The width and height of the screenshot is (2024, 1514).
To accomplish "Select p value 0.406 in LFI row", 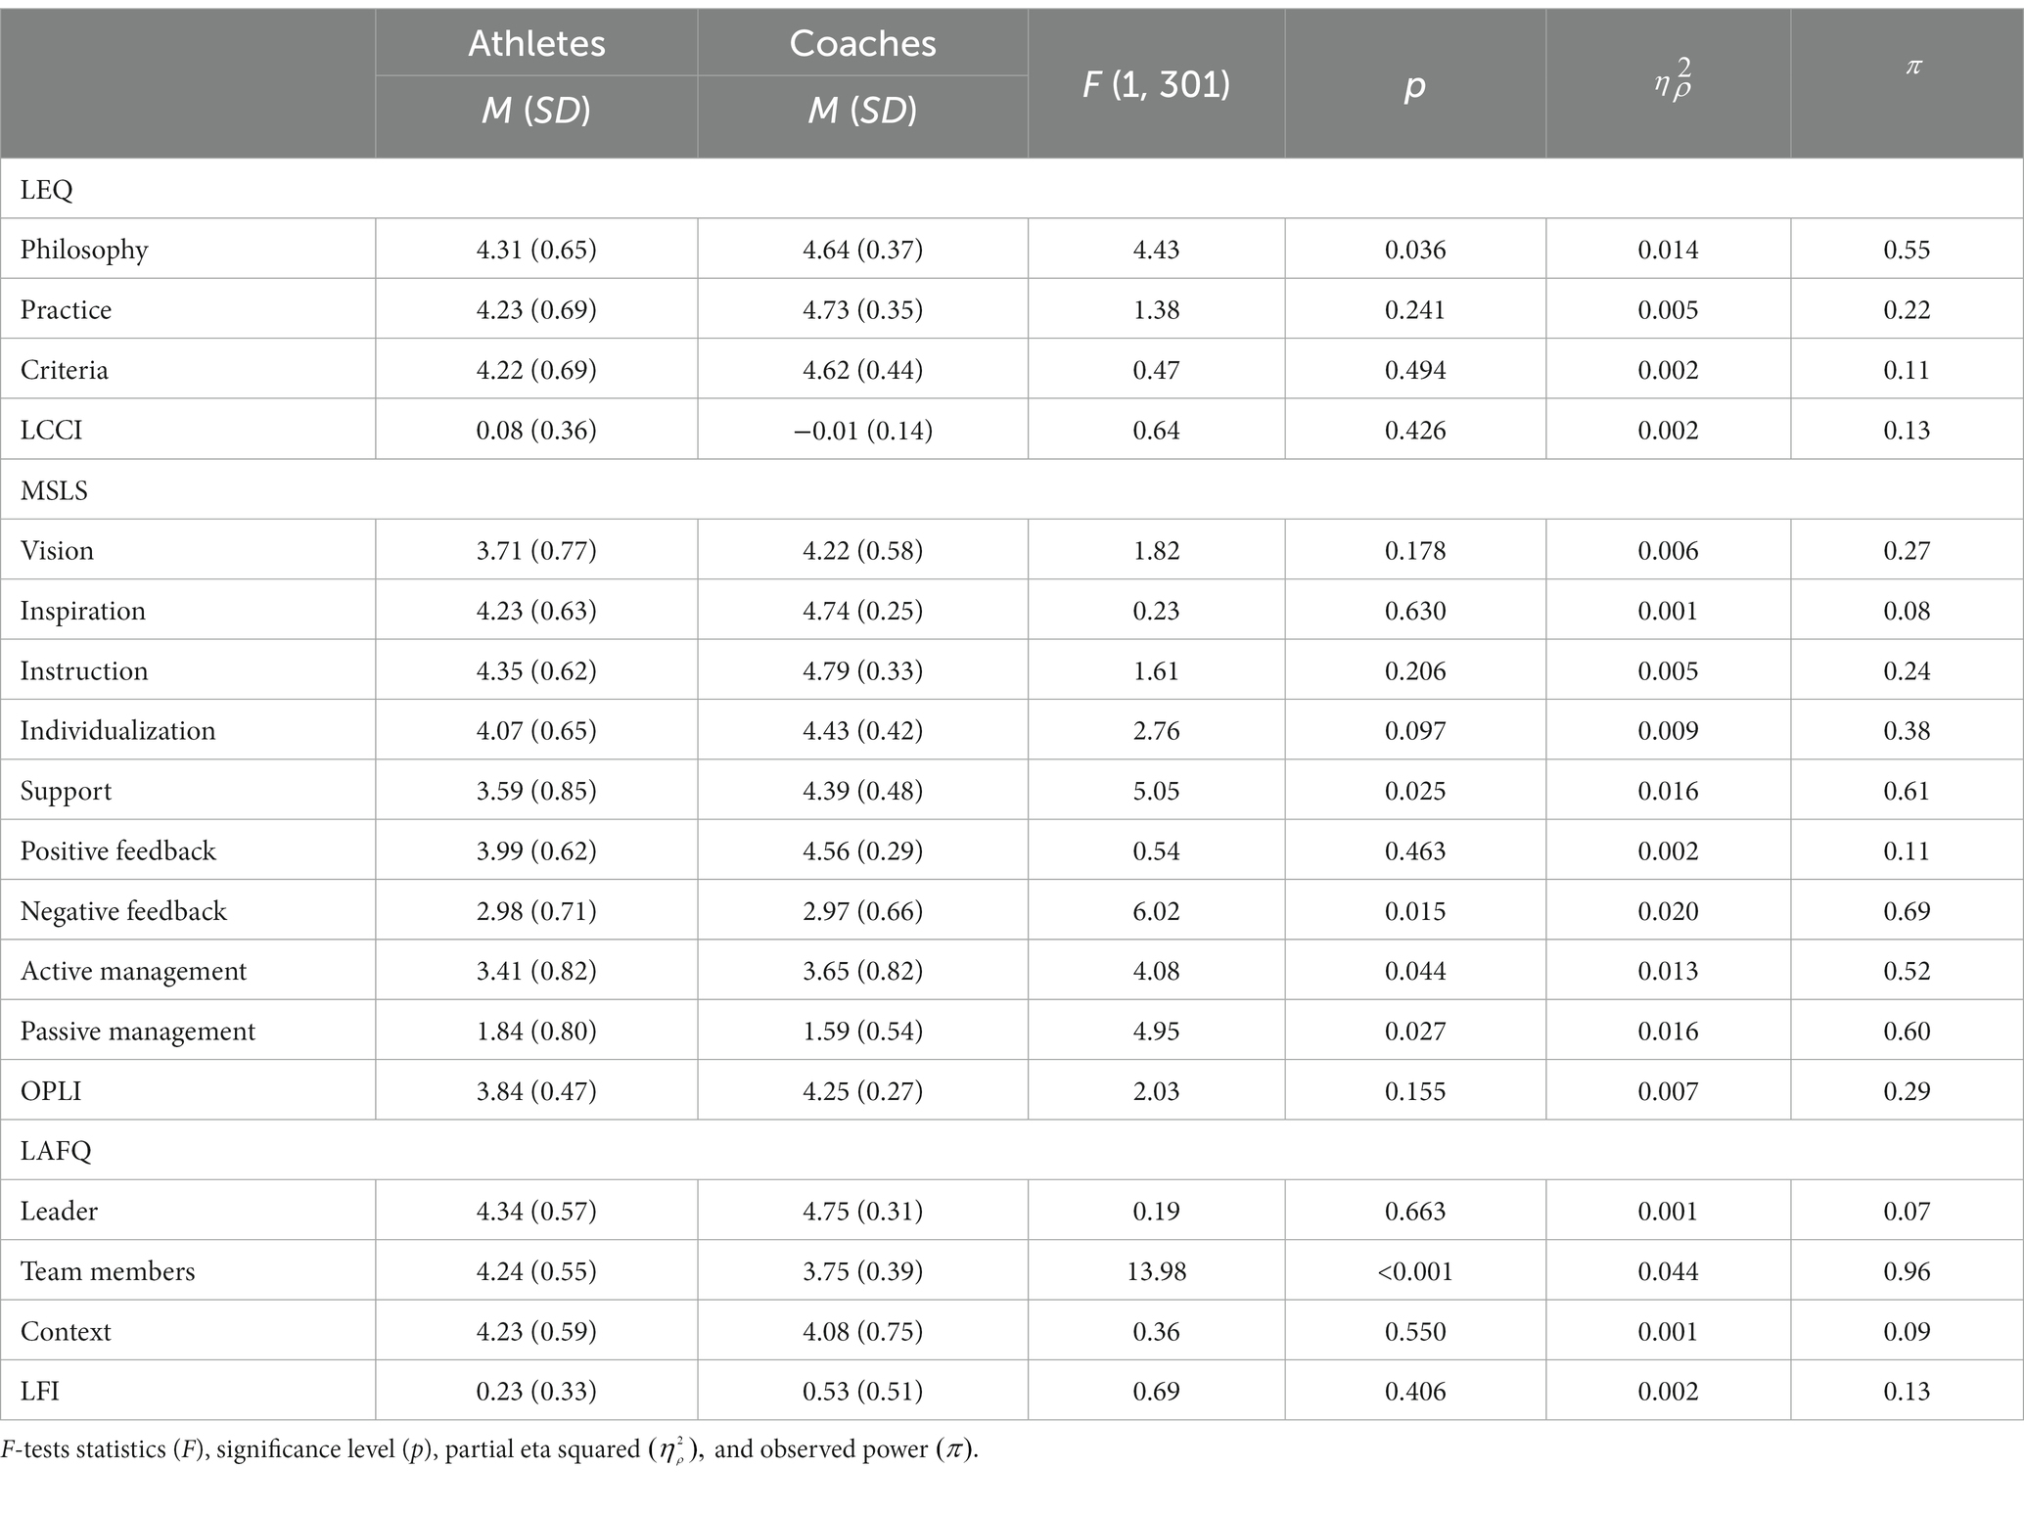I will pyautogui.click(x=1415, y=1391).
